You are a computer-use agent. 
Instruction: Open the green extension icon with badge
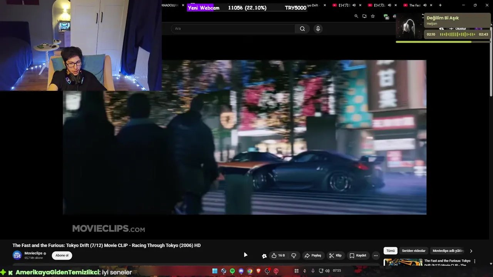pyautogui.click(x=386, y=17)
